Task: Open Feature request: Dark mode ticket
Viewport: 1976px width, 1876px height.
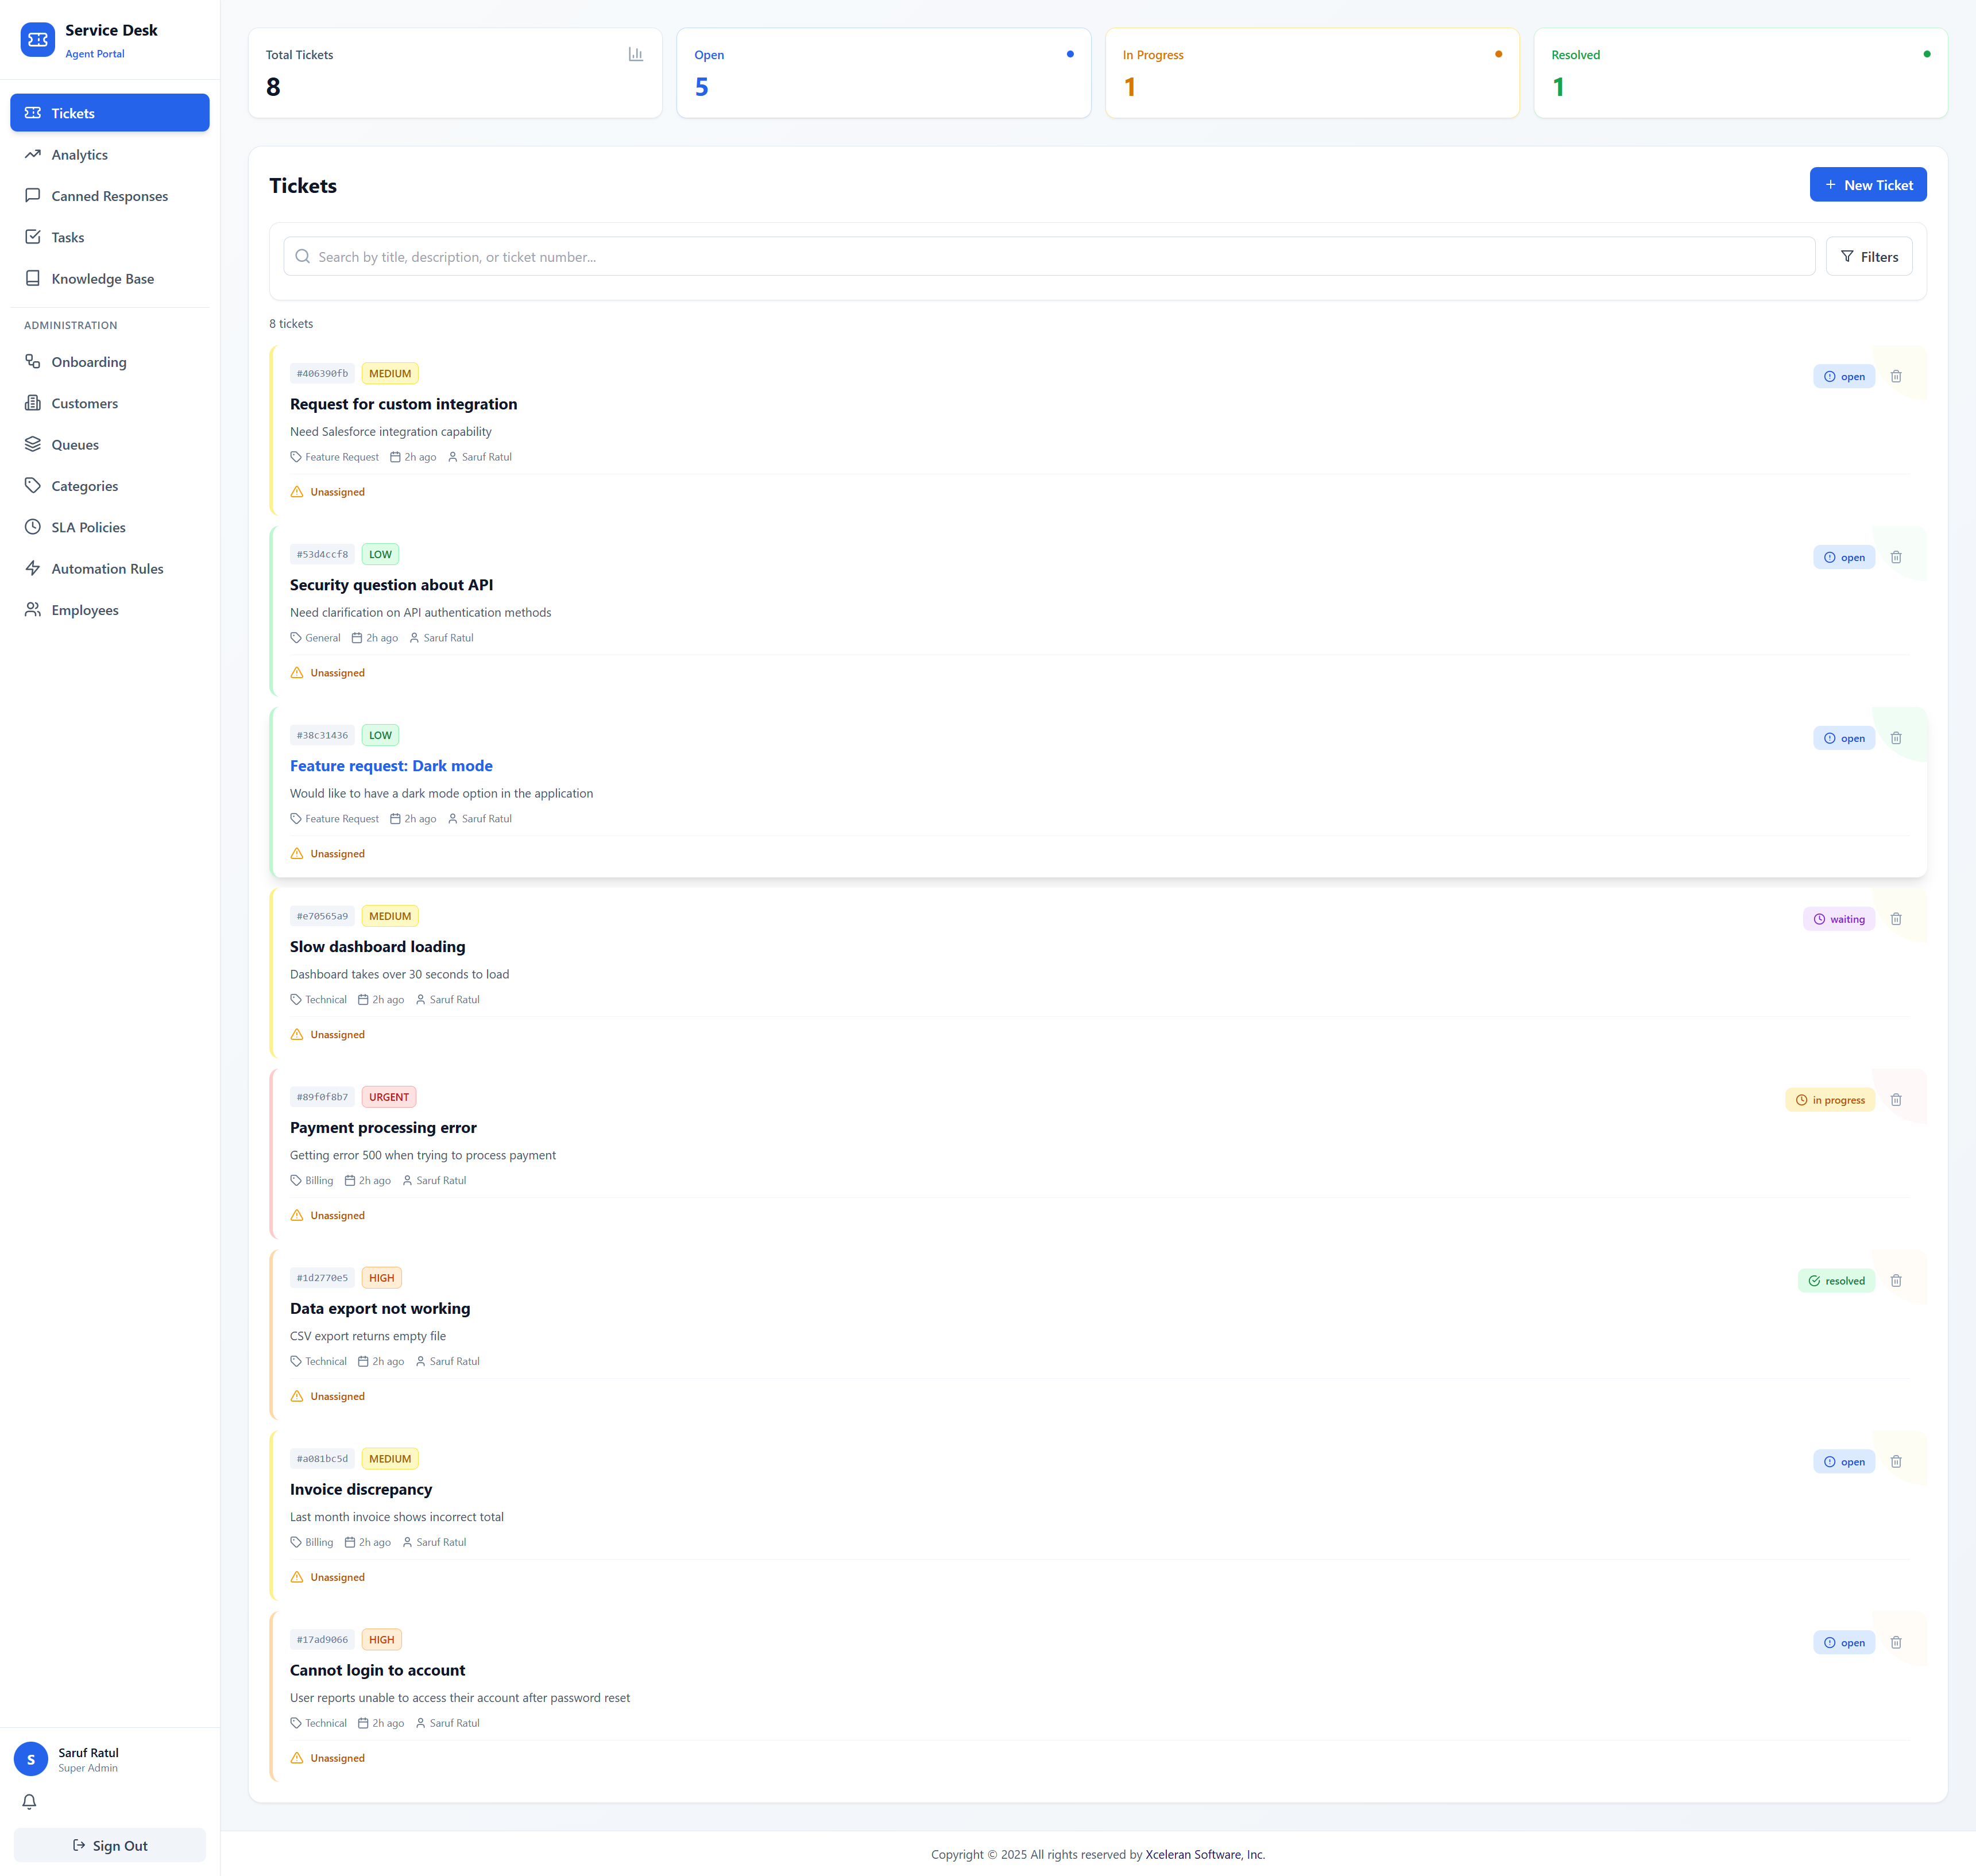Action: [391, 766]
